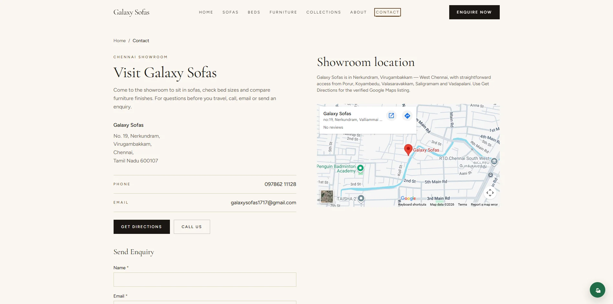Focus the Name input field
613x304 pixels.
(205, 280)
